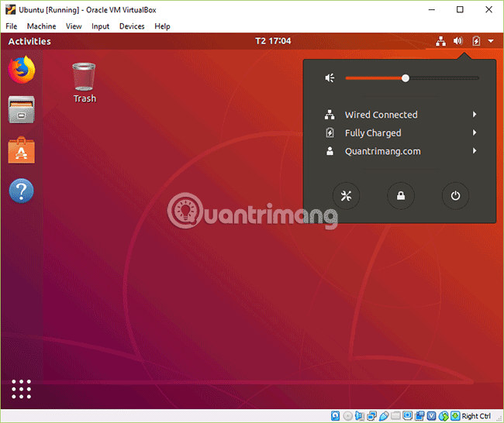Click the USB devices status icon
Image resolution: width=504 pixels, height=423 pixels.
(x=384, y=416)
